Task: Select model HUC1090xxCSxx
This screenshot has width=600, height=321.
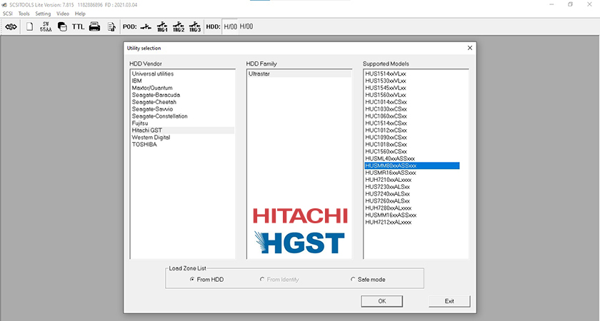Action: (x=412, y=137)
